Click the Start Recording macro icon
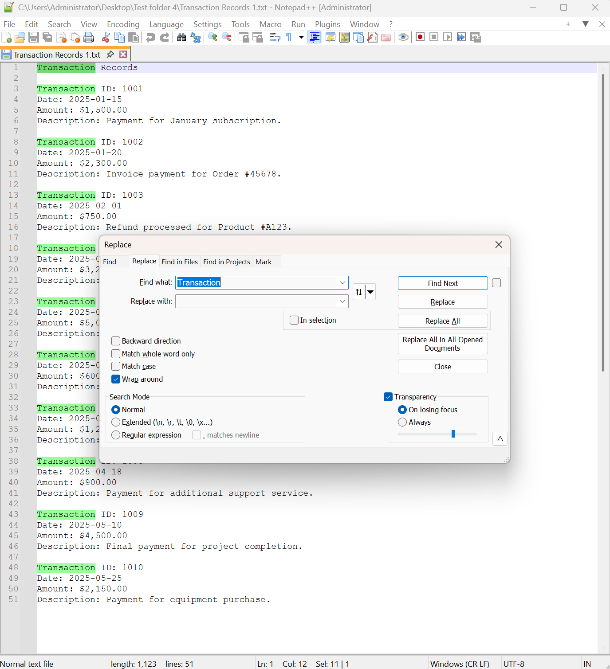Image resolution: width=610 pixels, height=669 pixels. coord(420,37)
